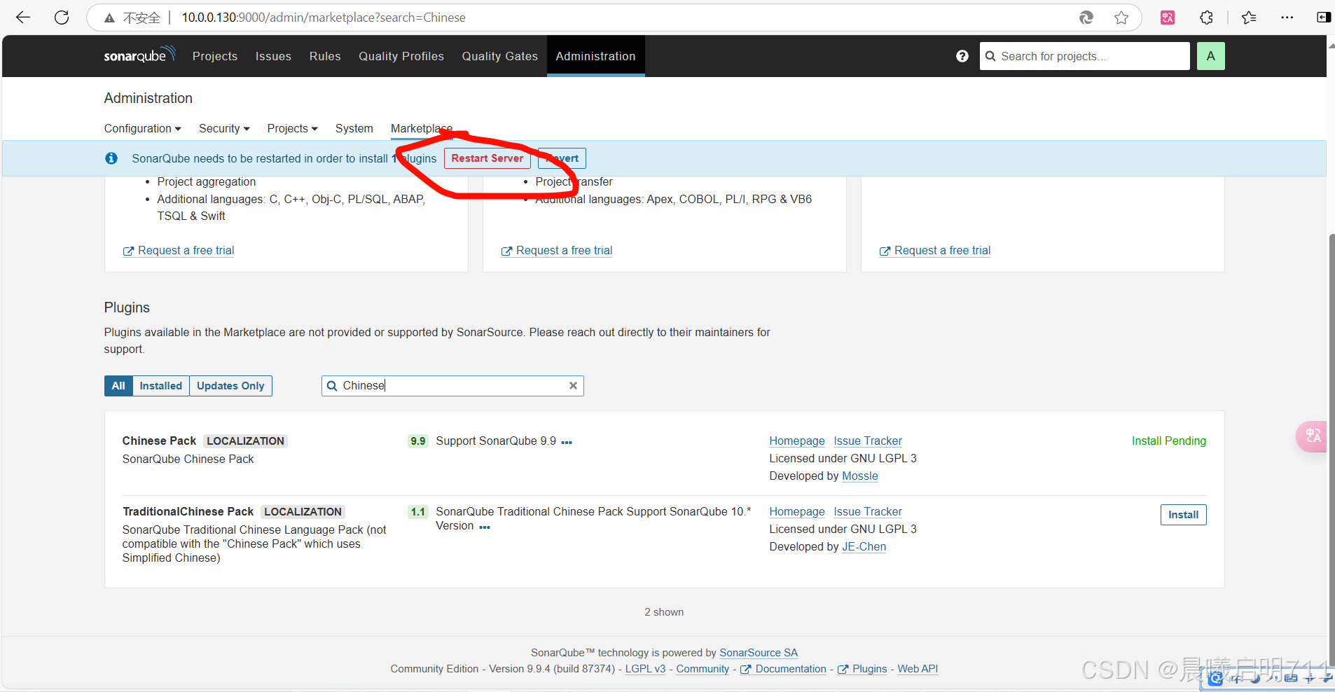Open Issues in top navigation
This screenshot has width=1335, height=692.
click(x=273, y=56)
